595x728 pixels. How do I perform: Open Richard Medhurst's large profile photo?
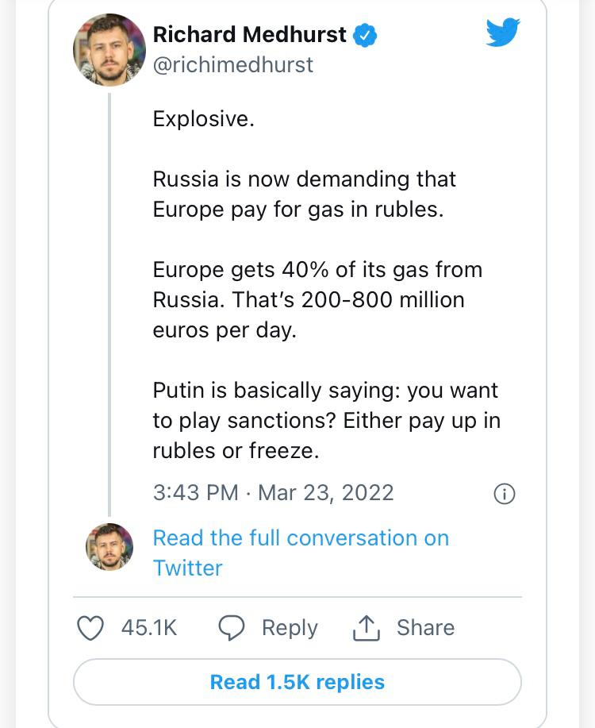pos(109,49)
